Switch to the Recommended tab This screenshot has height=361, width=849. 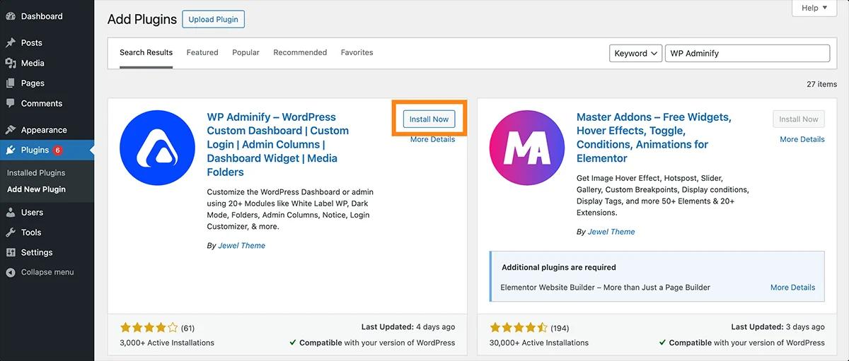pyautogui.click(x=300, y=52)
